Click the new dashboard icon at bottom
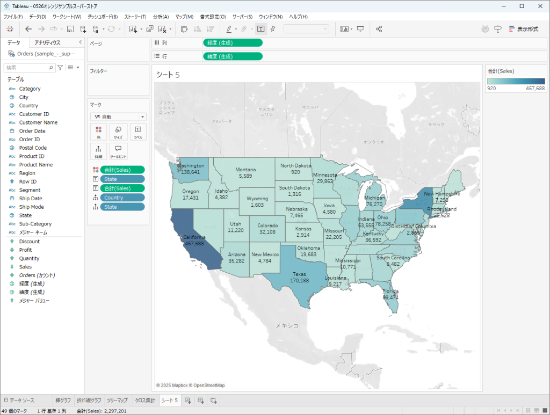The height and width of the screenshot is (415, 550). [x=201, y=400]
